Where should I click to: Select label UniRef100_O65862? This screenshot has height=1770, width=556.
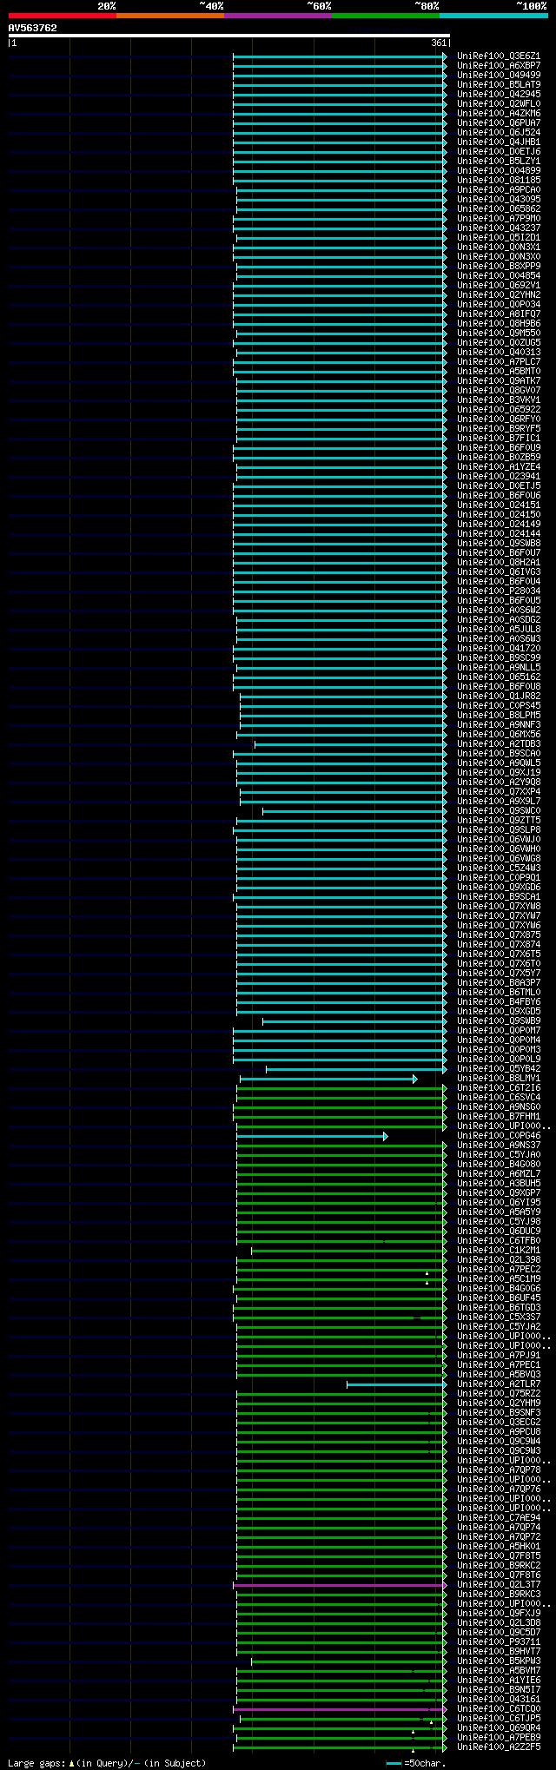point(499,208)
